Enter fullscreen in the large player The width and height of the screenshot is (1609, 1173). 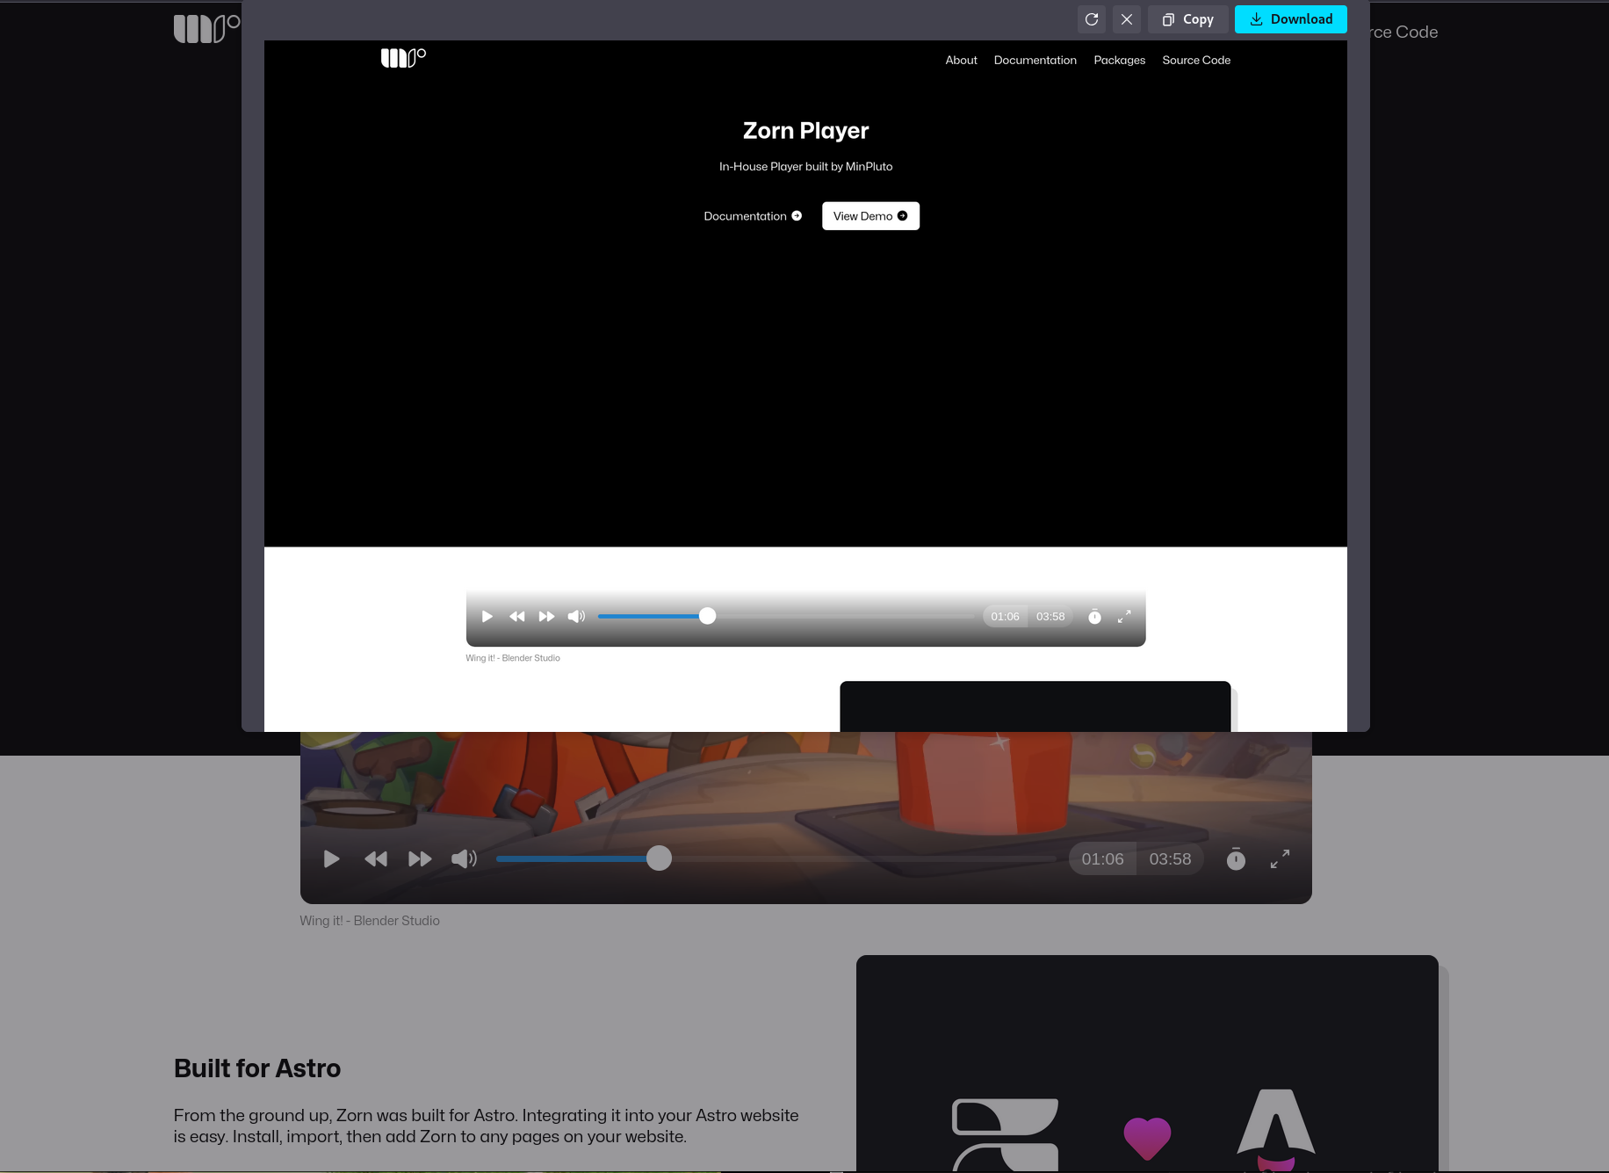1280,859
